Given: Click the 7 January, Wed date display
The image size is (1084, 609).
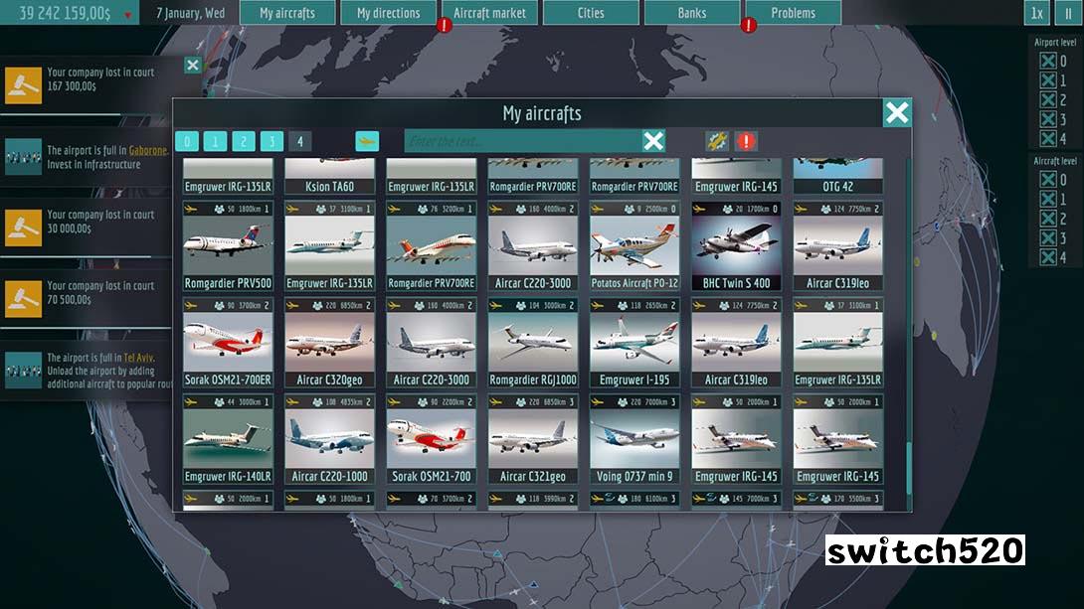Looking at the screenshot, I should (190, 13).
